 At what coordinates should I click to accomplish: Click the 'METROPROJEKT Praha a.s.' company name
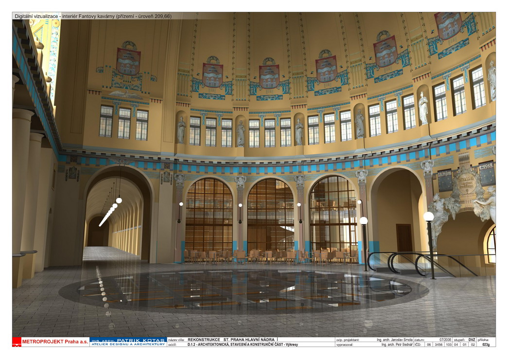(55, 342)
